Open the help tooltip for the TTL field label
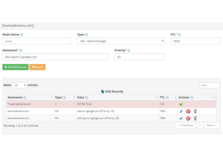Viewport: 223px width, 159px height. coord(179,35)
